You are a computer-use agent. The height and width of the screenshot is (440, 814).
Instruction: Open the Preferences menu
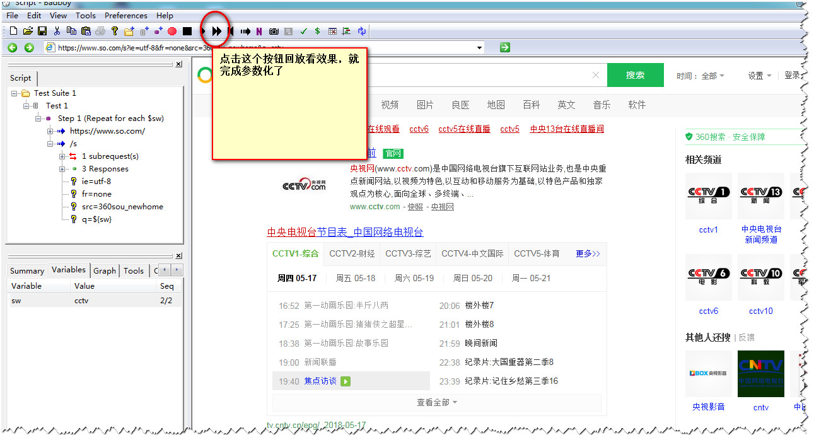click(x=126, y=15)
